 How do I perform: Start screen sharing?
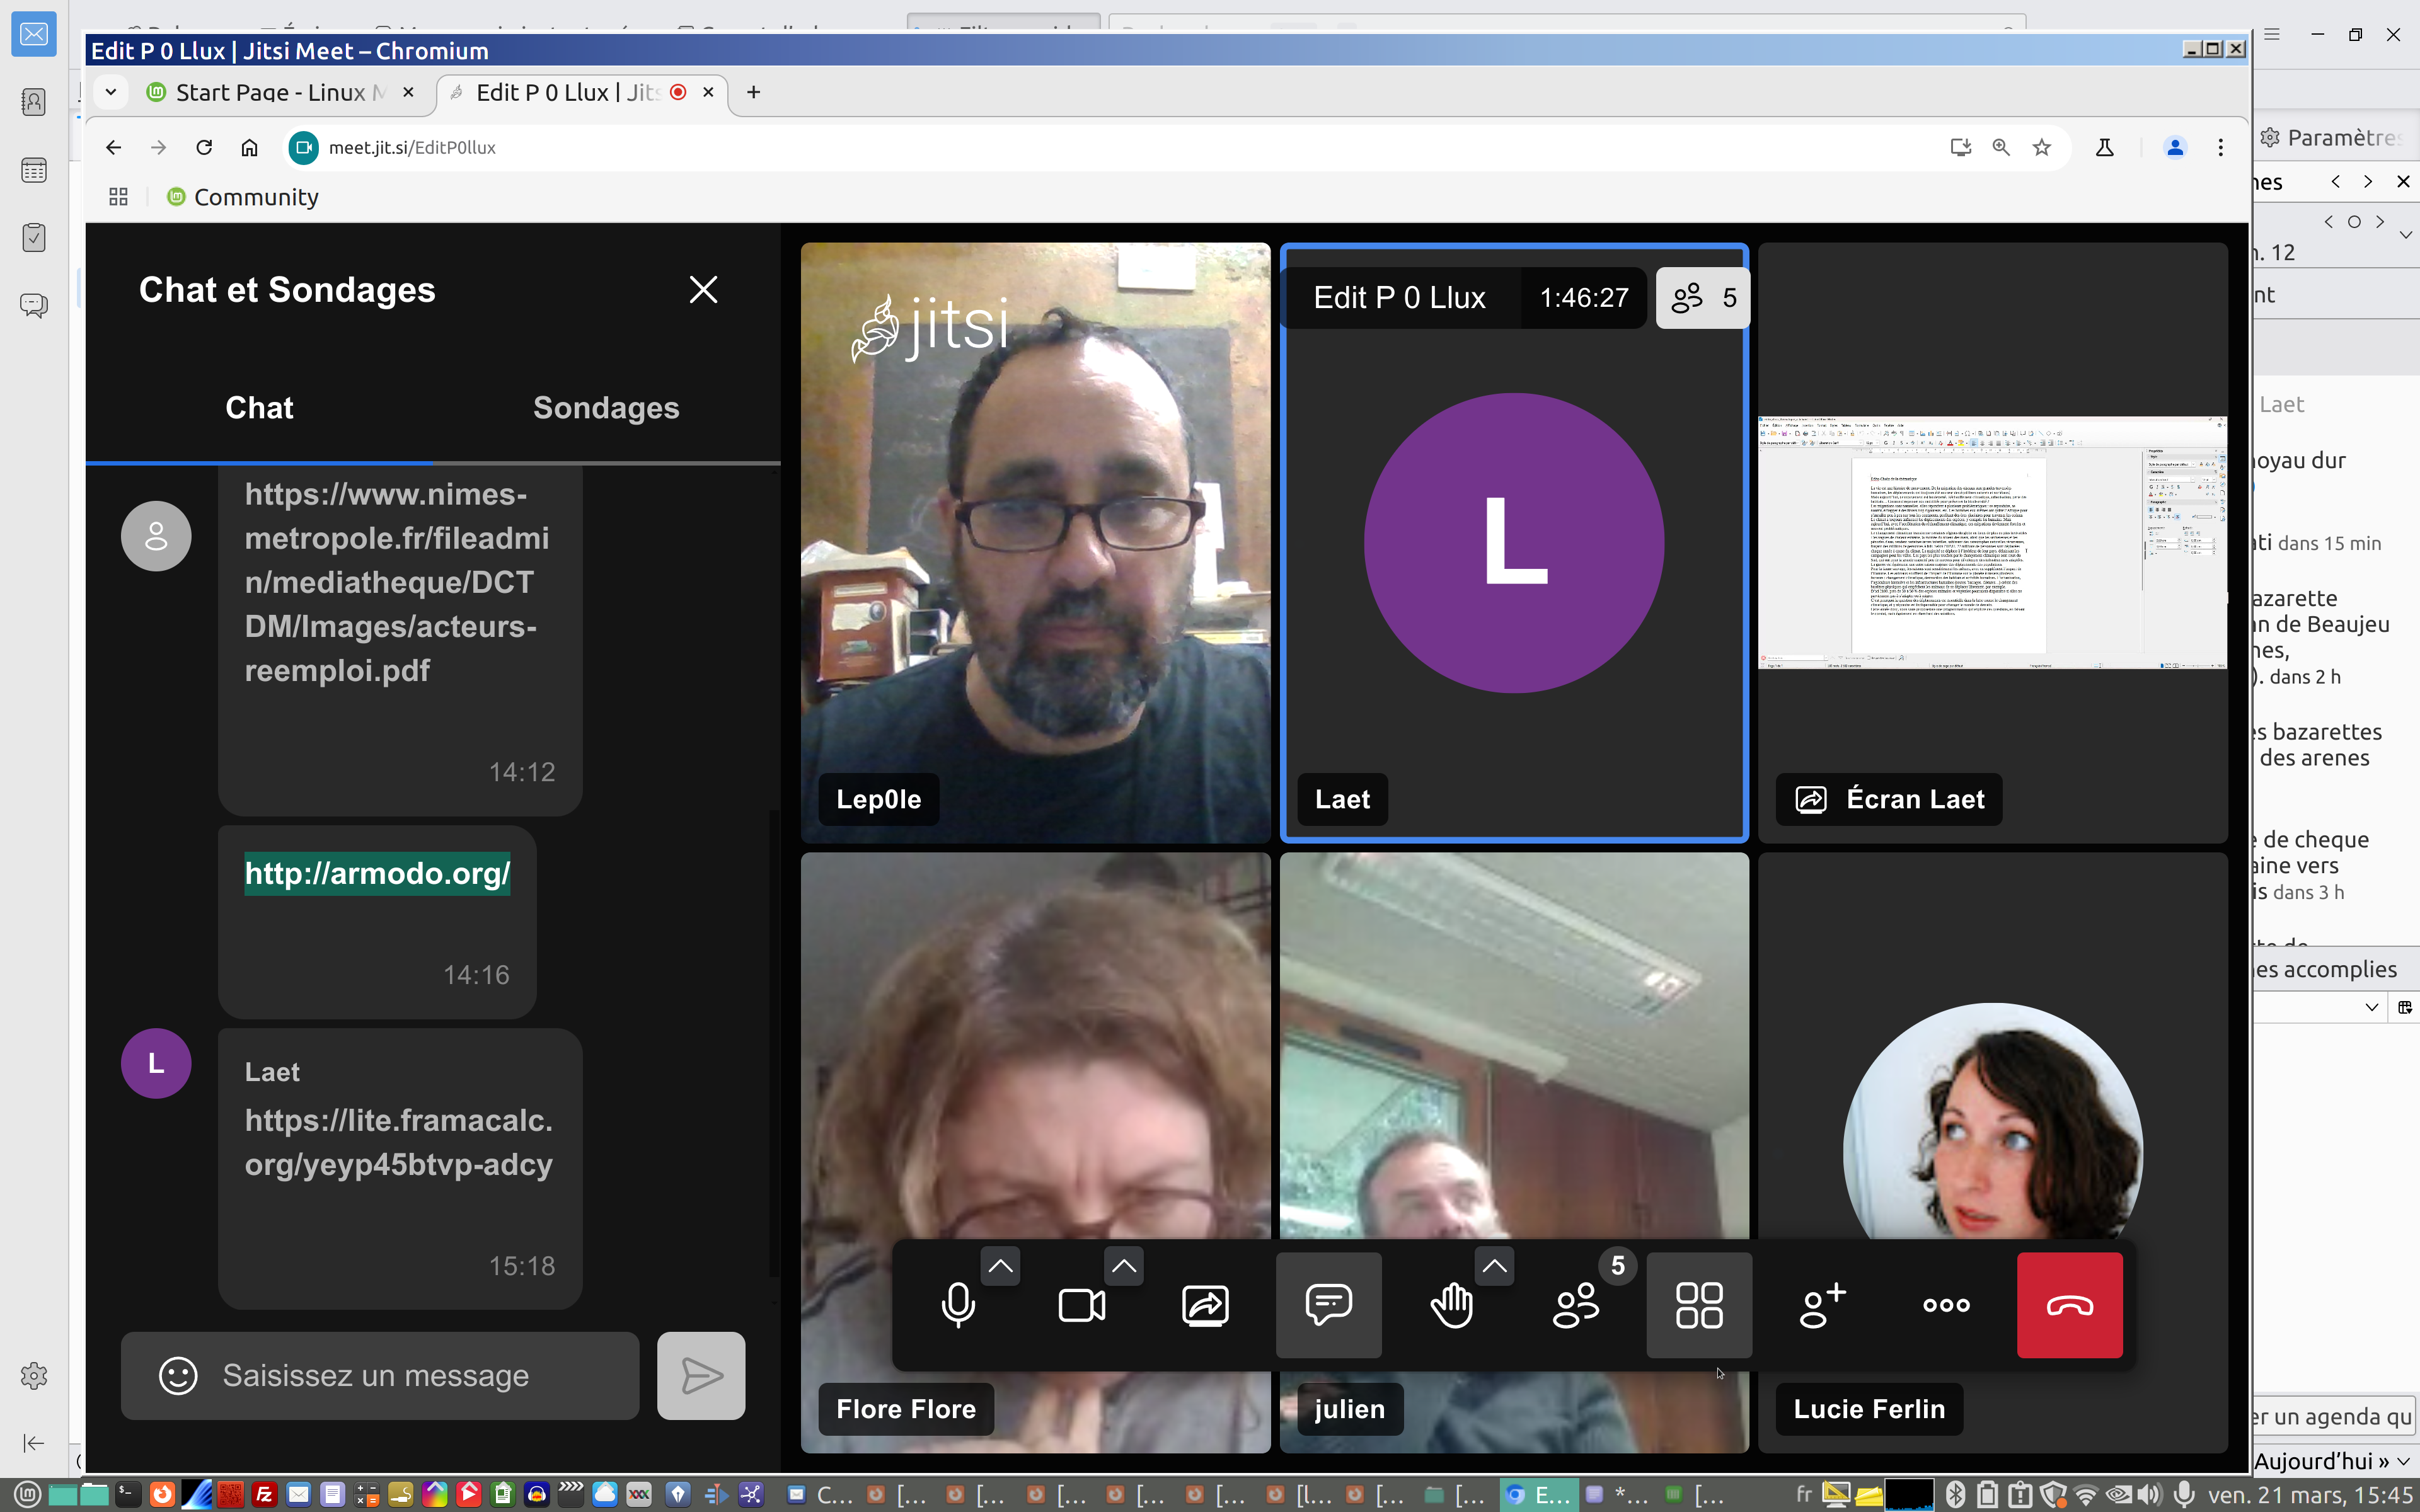1205,1305
